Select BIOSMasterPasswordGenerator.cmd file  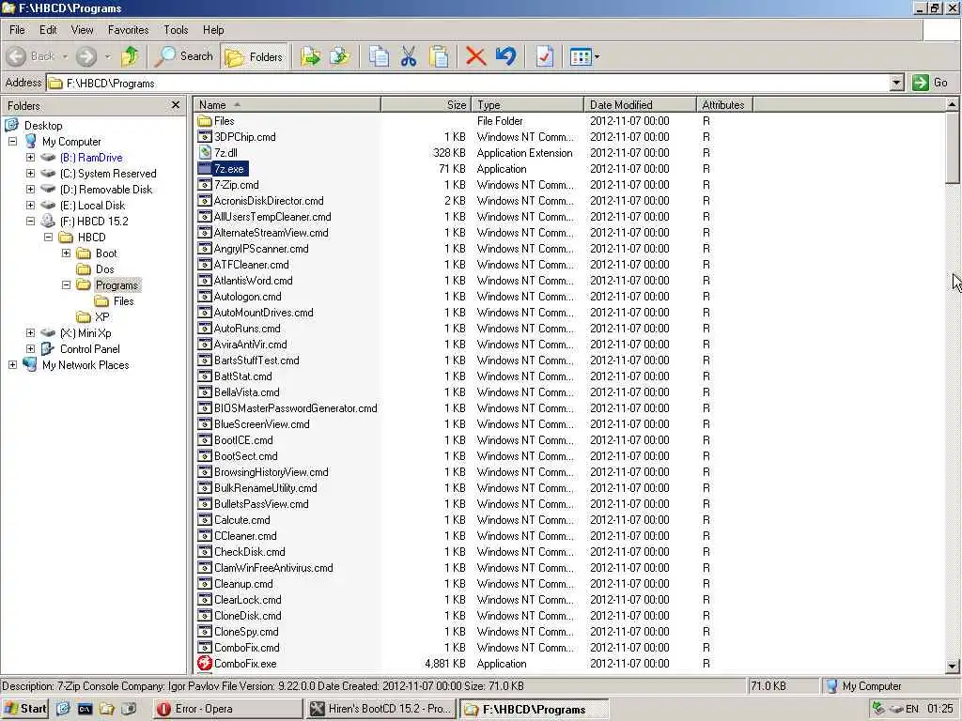coord(296,408)
